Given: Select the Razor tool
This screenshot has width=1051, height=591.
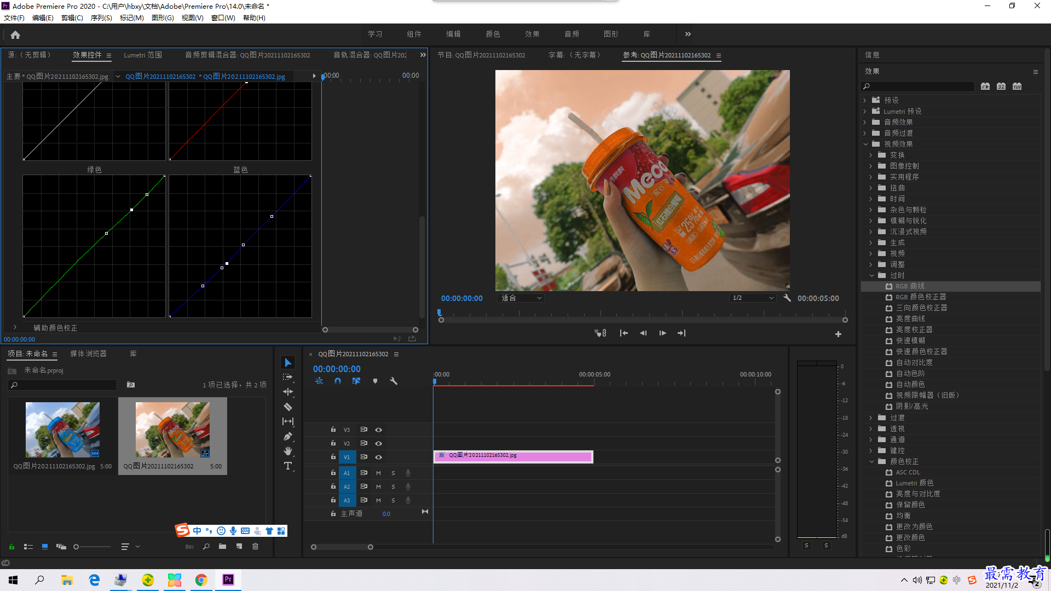Looking at the screenshot, I should 288,407.
